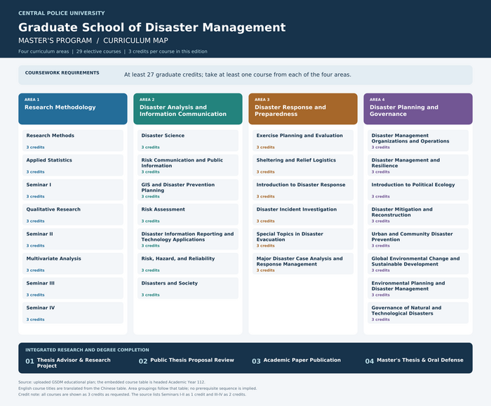491x406 pixels.
Task: Click the '3 credits' under Introduction to Political Ecology
Action: pyautogui.click(x=380, y=197)
